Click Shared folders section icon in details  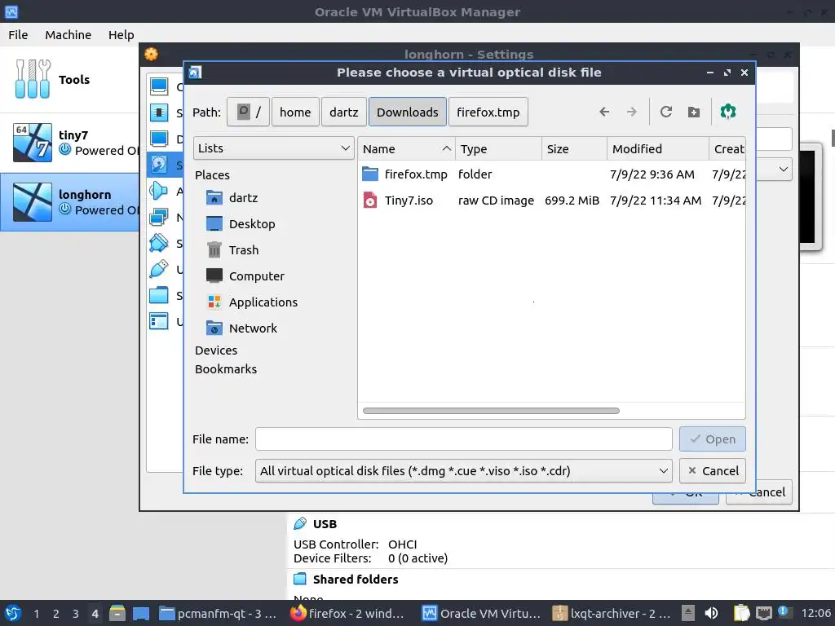coord(300,580)
